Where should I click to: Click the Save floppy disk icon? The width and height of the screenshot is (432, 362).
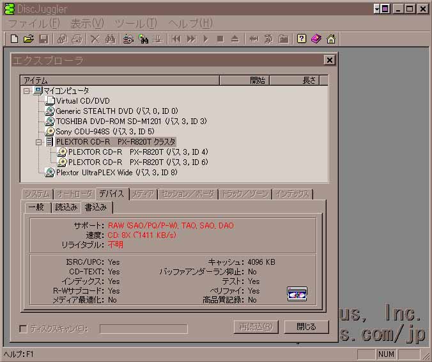43,39
